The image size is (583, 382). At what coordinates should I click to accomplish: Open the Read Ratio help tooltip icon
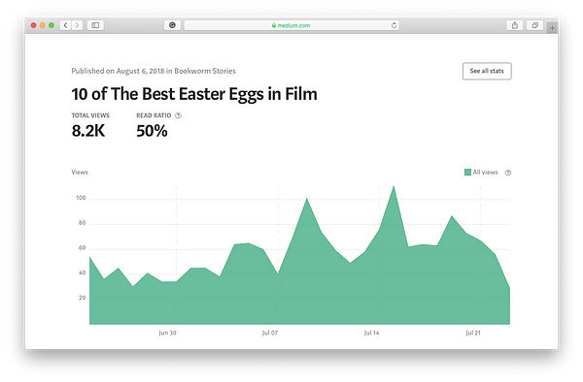tap(178, 115)
